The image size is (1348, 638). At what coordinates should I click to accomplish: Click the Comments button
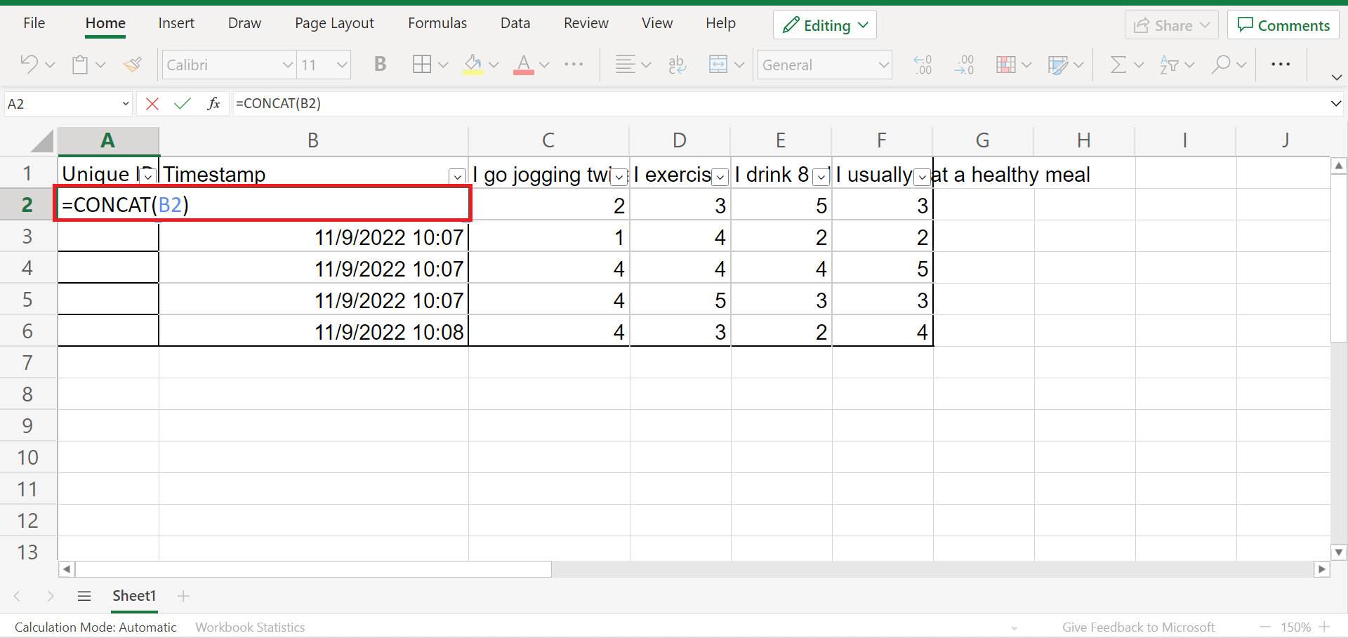click(1283, 25)
